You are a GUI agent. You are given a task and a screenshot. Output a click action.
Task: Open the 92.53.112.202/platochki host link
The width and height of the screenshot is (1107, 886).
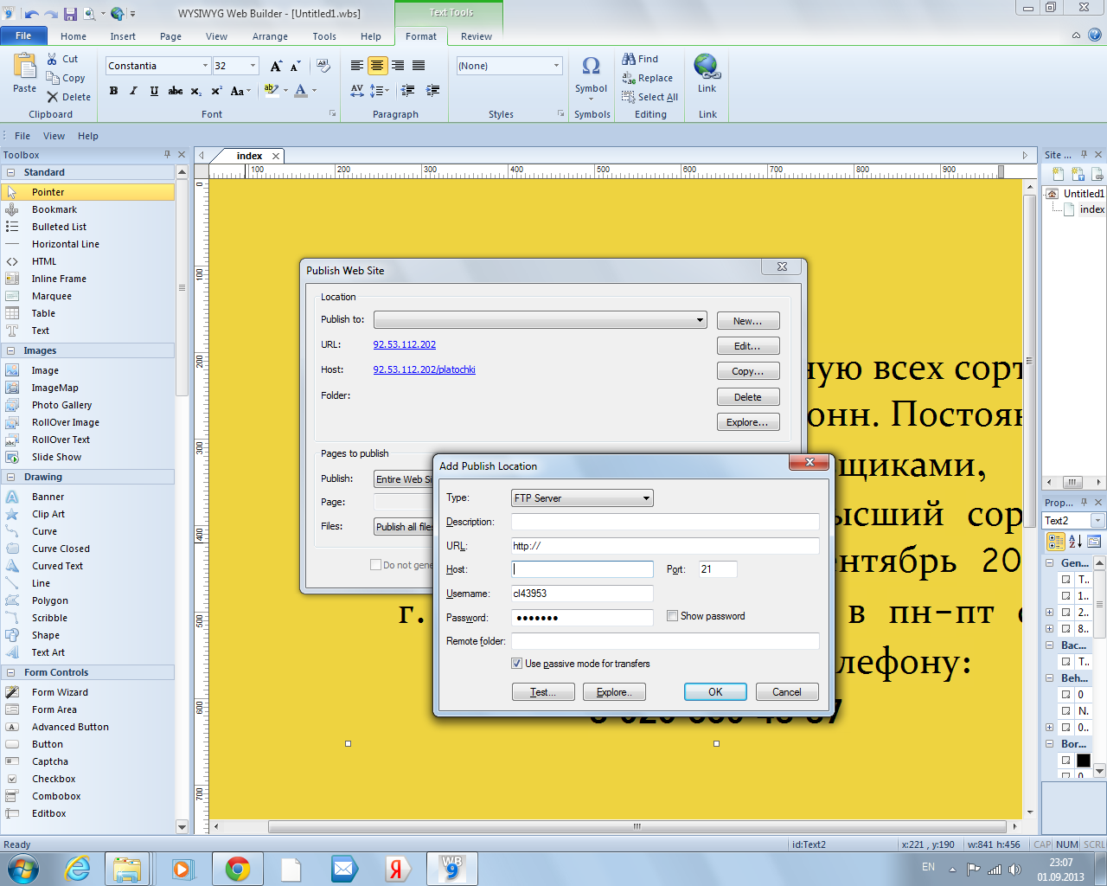click(x=425, y=369)
